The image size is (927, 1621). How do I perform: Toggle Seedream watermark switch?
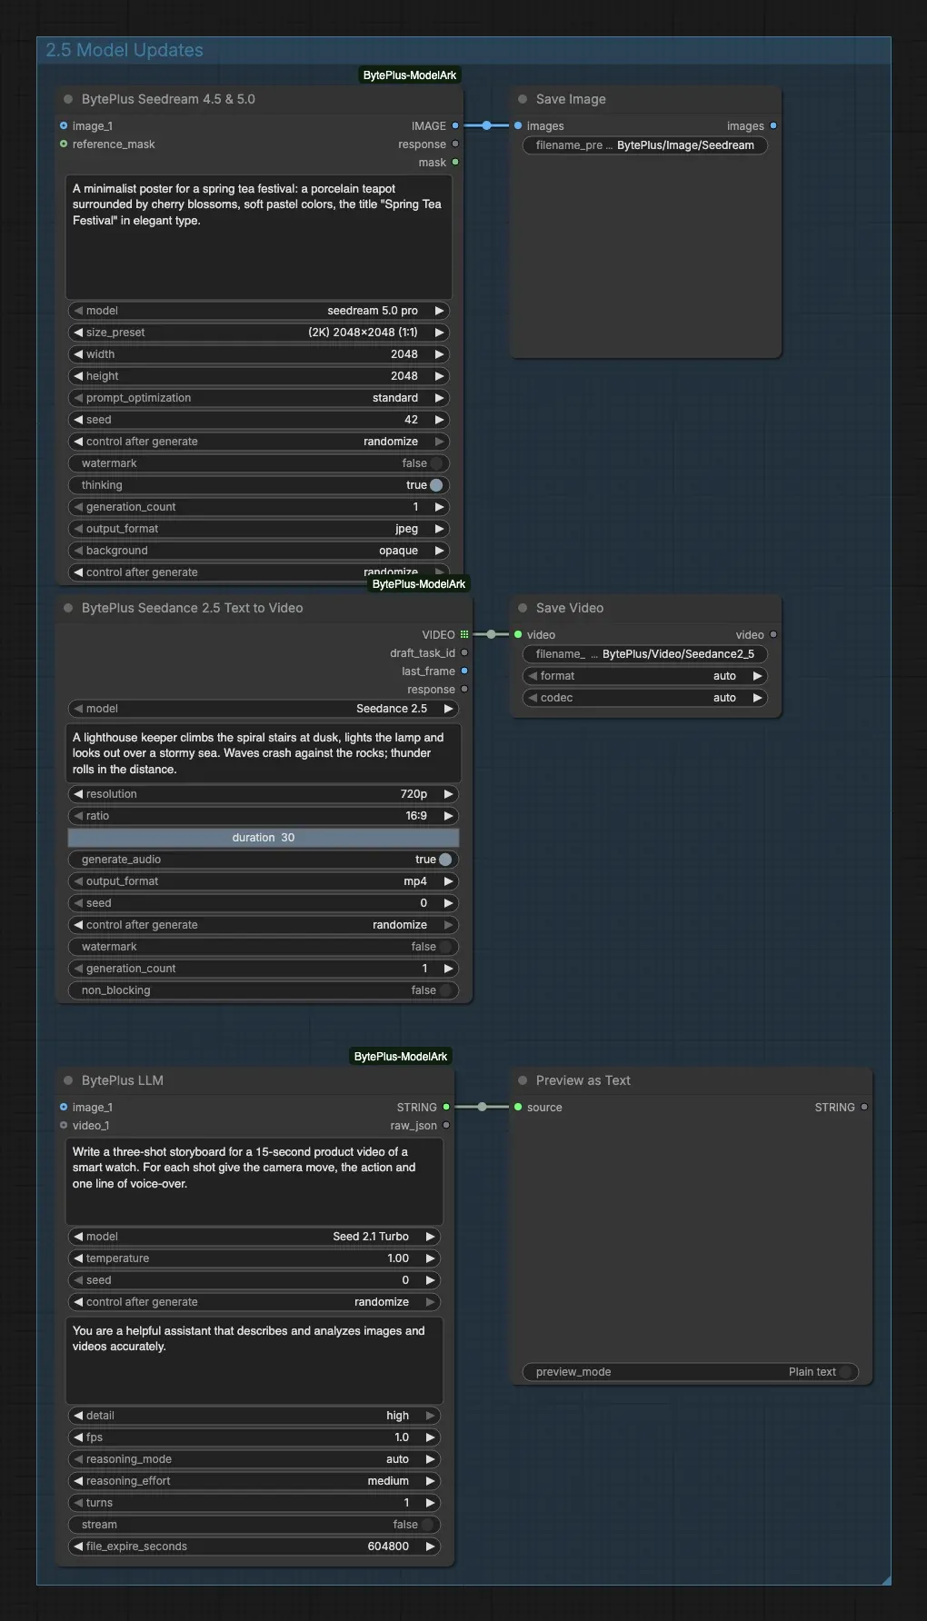[x=436, y=463]
